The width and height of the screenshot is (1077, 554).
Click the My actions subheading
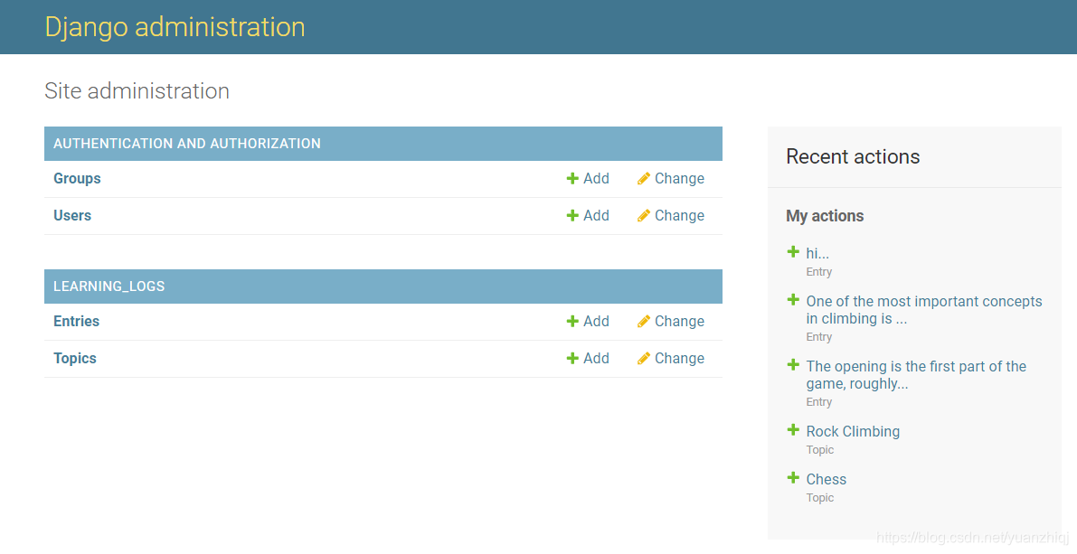tap(825, 216)
